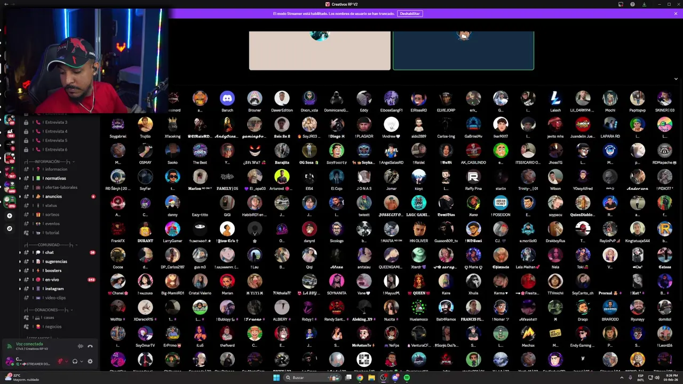Viewport: 683px width, 384px height.
Task: Click the participant tile labeled QUEEN
Action: click(419, 284)
